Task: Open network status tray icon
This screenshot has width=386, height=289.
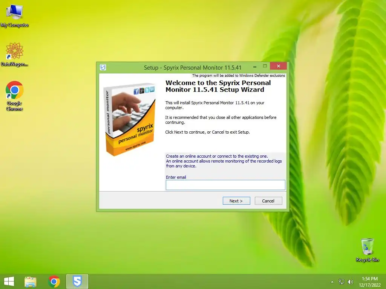Action: pos(342,282)
